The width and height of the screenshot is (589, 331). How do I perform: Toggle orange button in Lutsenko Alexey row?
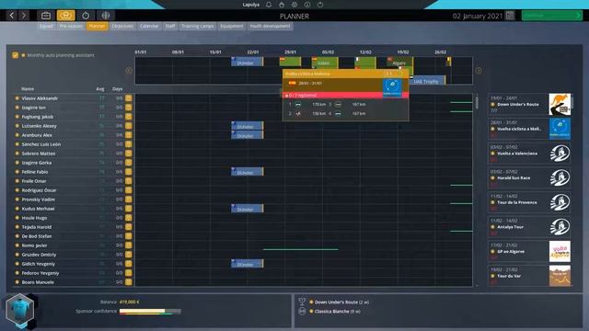[x=129, y=126]
